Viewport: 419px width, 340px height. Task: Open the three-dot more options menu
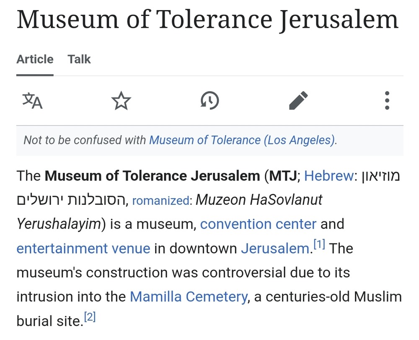387,101
